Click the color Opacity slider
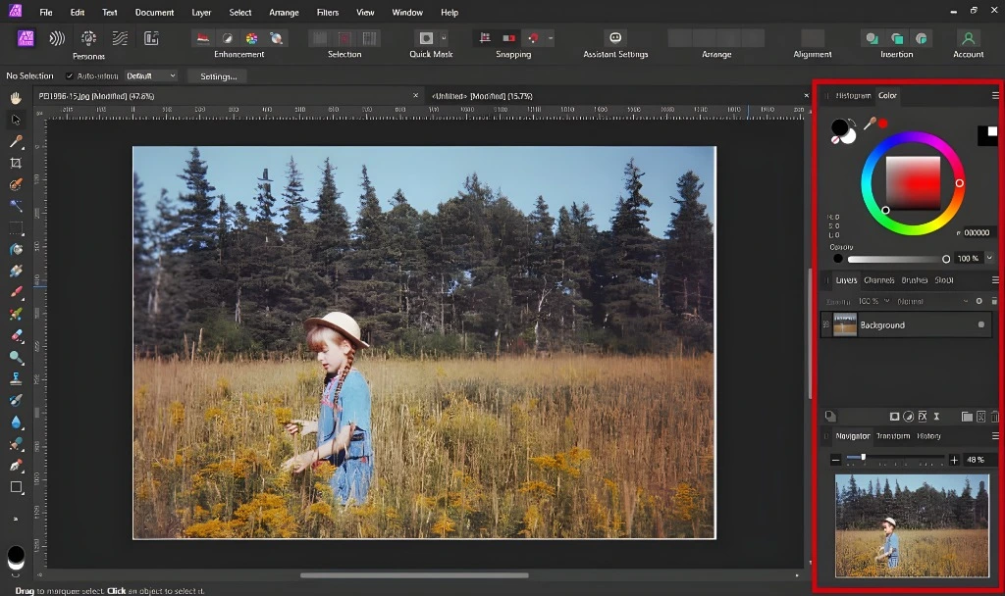 pos(897,259)
